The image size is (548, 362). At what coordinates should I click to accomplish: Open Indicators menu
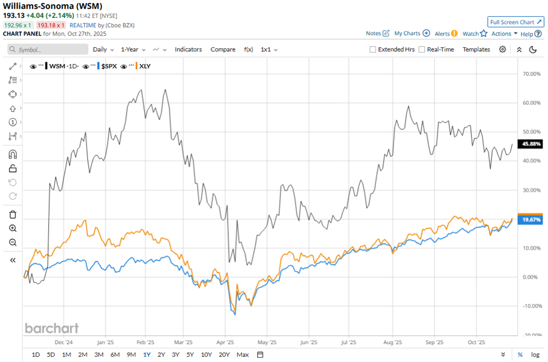188,50
